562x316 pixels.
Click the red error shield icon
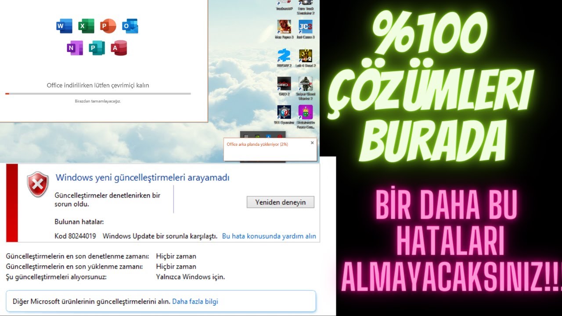coord(38,184)
